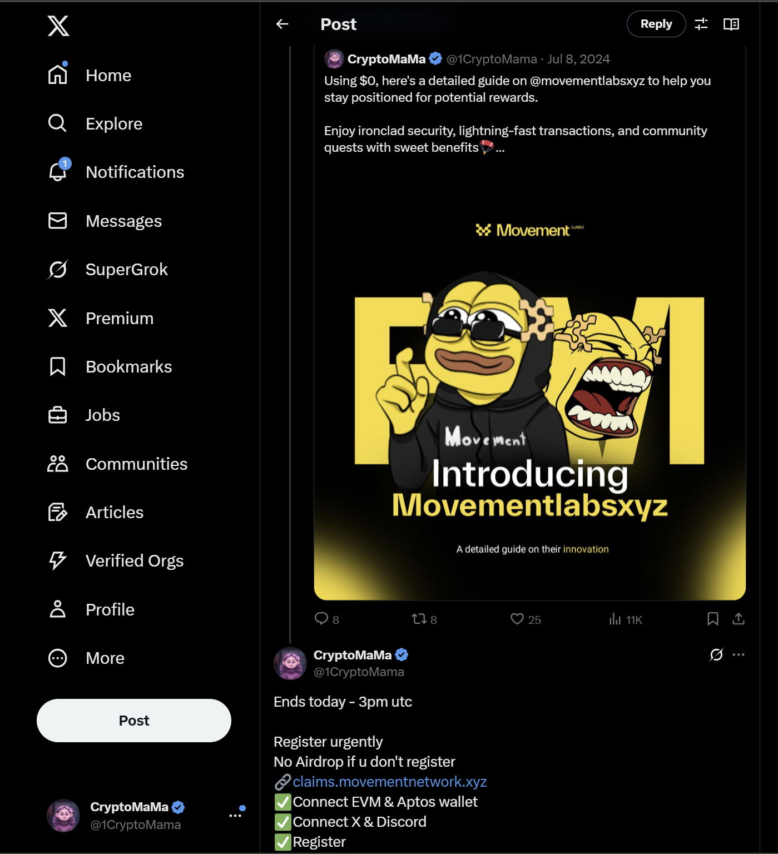
Task: Open the reader view book icon
Action: 731,24
